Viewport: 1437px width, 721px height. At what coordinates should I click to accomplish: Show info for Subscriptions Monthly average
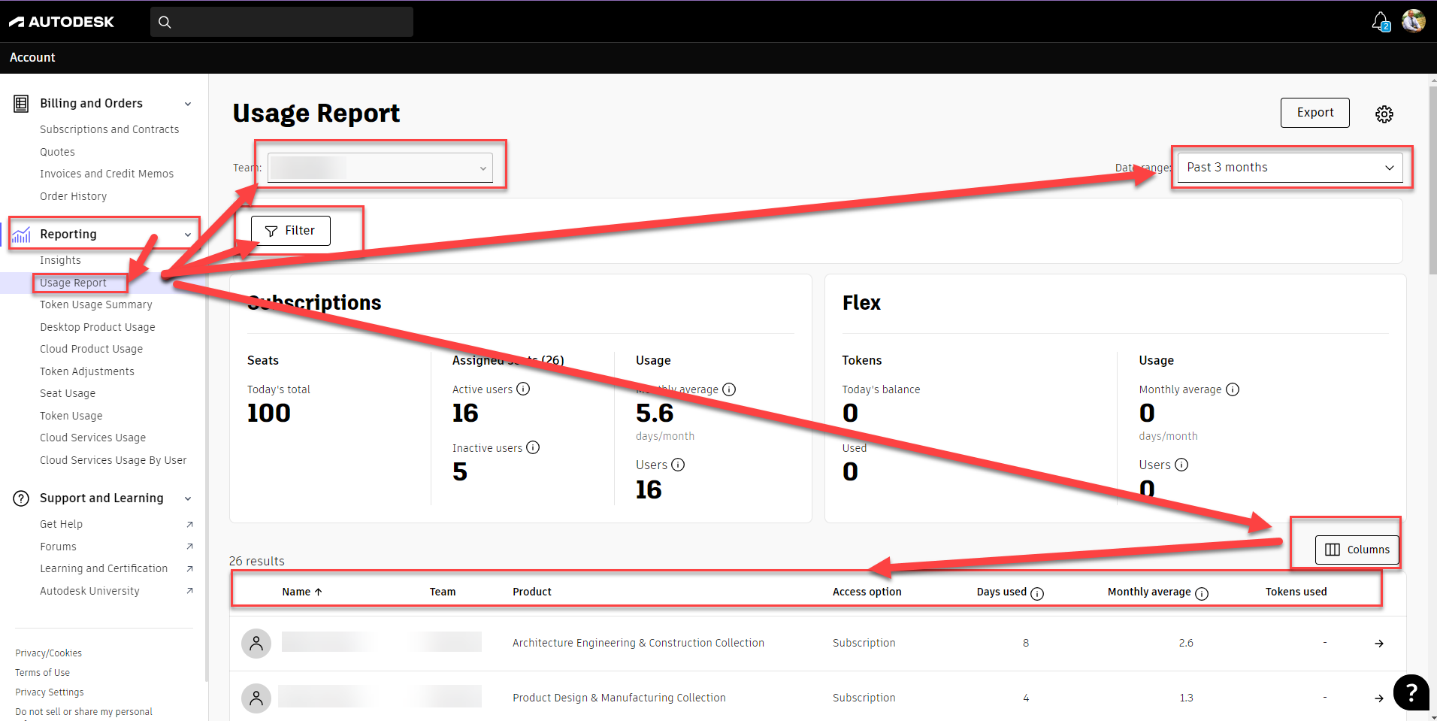point(729,389)
